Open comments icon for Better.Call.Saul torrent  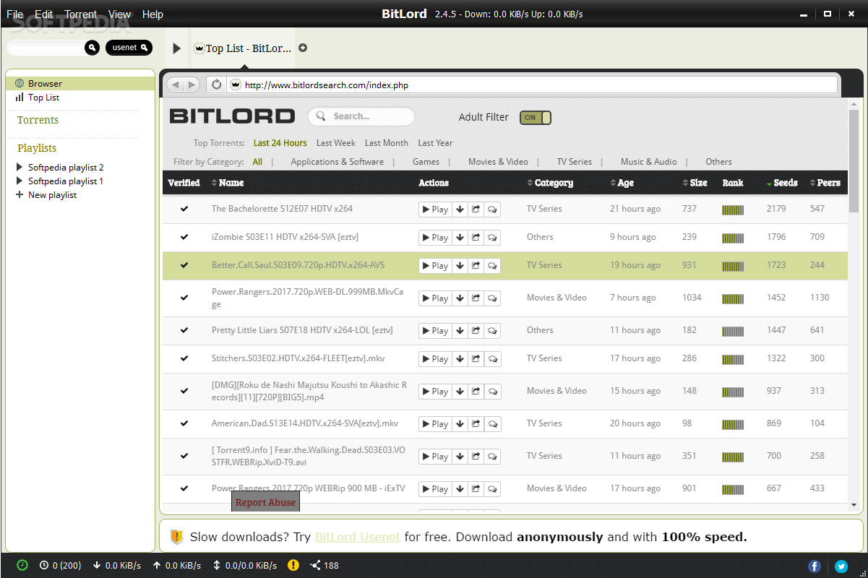click(492, 265)
